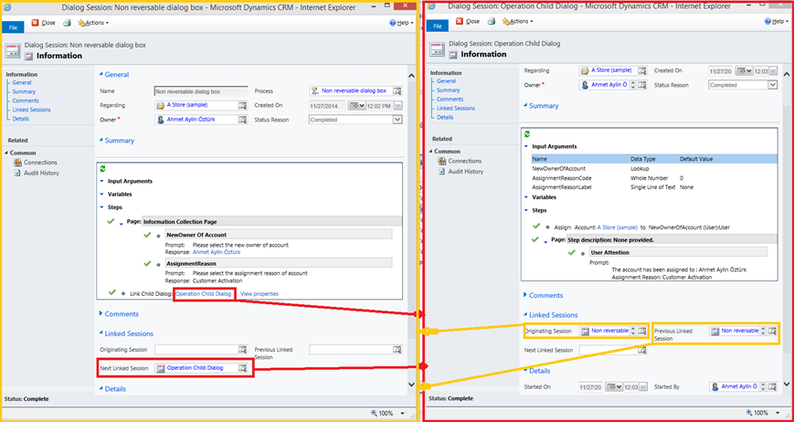Open the Status Reason dropdown in the left window

[x=397, y=120]
